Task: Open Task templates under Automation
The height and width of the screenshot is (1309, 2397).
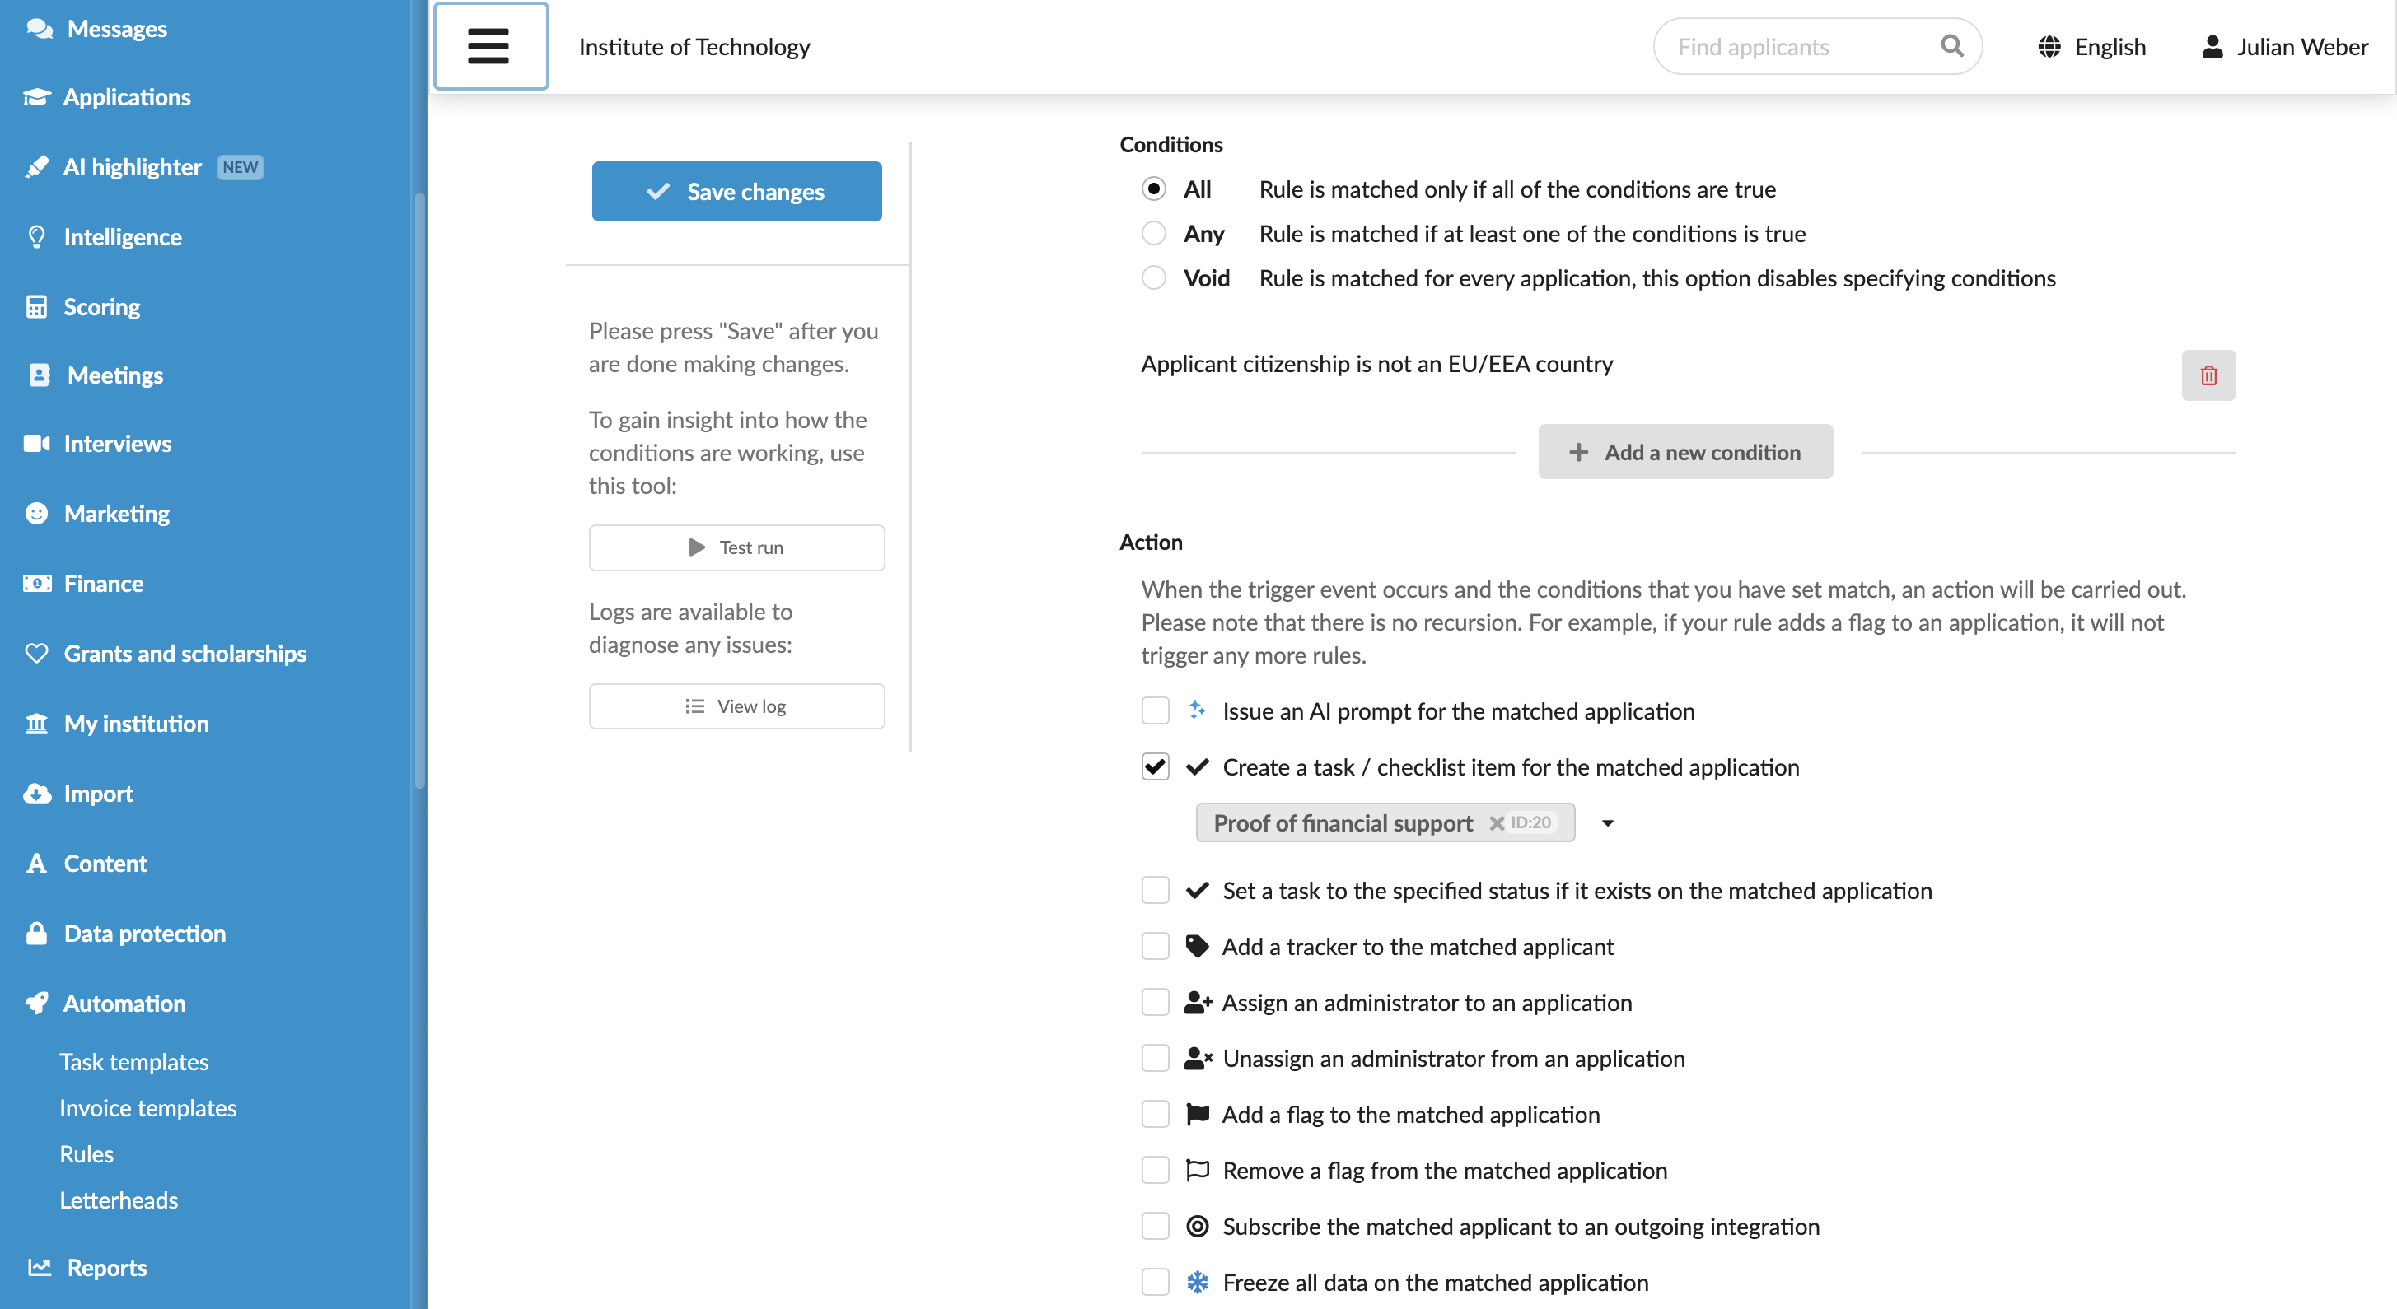Action: pos(134,1062)
